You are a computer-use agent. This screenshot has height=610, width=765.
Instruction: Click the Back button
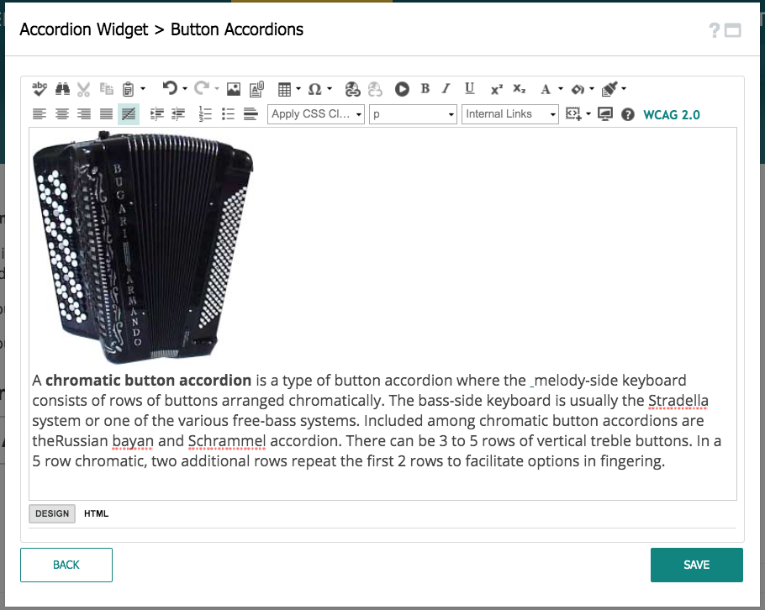click(x=66, y=565)
